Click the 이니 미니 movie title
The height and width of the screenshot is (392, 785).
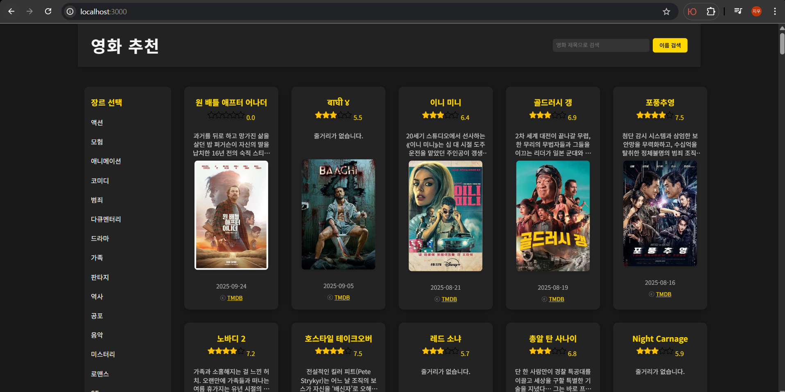(x=446, y=103)
